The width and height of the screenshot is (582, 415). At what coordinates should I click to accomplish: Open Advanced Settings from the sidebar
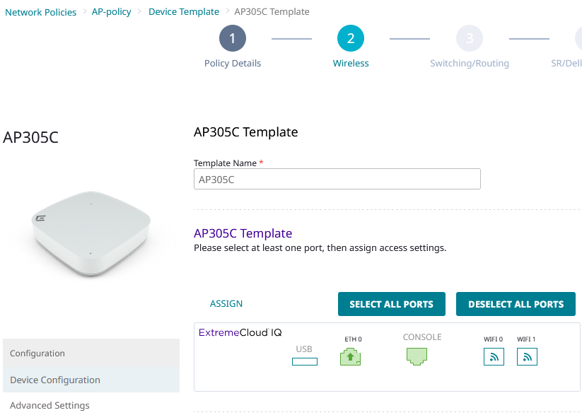coord(49,405)
